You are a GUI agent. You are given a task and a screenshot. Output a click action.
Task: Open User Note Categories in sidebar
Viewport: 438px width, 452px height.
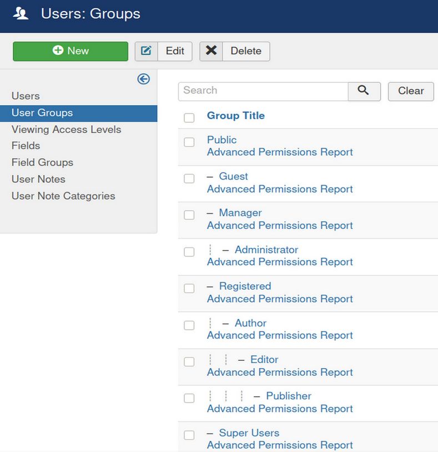63,196
